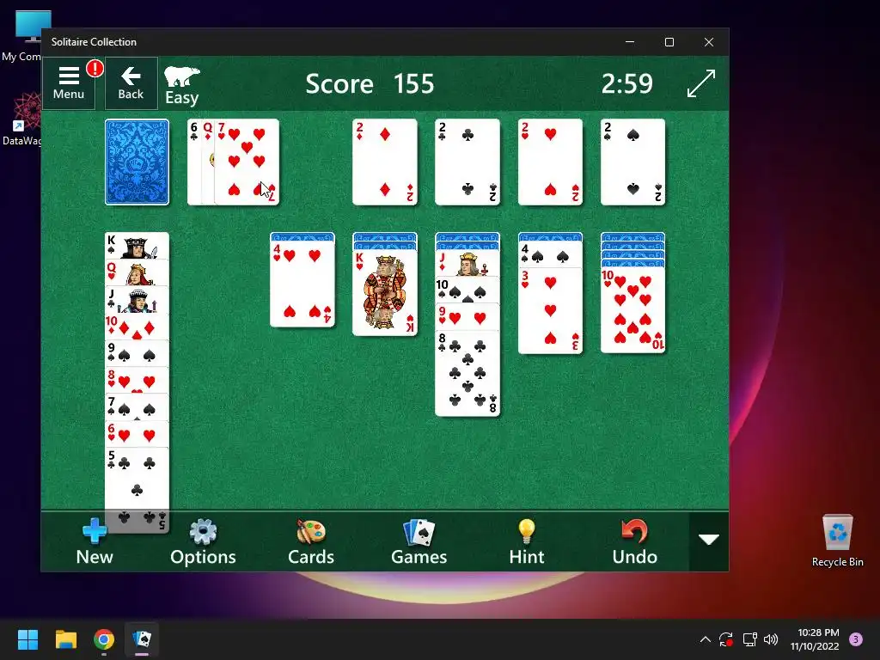Close the Solitaire Collection window
880x660 pixels.
point(709,42)
